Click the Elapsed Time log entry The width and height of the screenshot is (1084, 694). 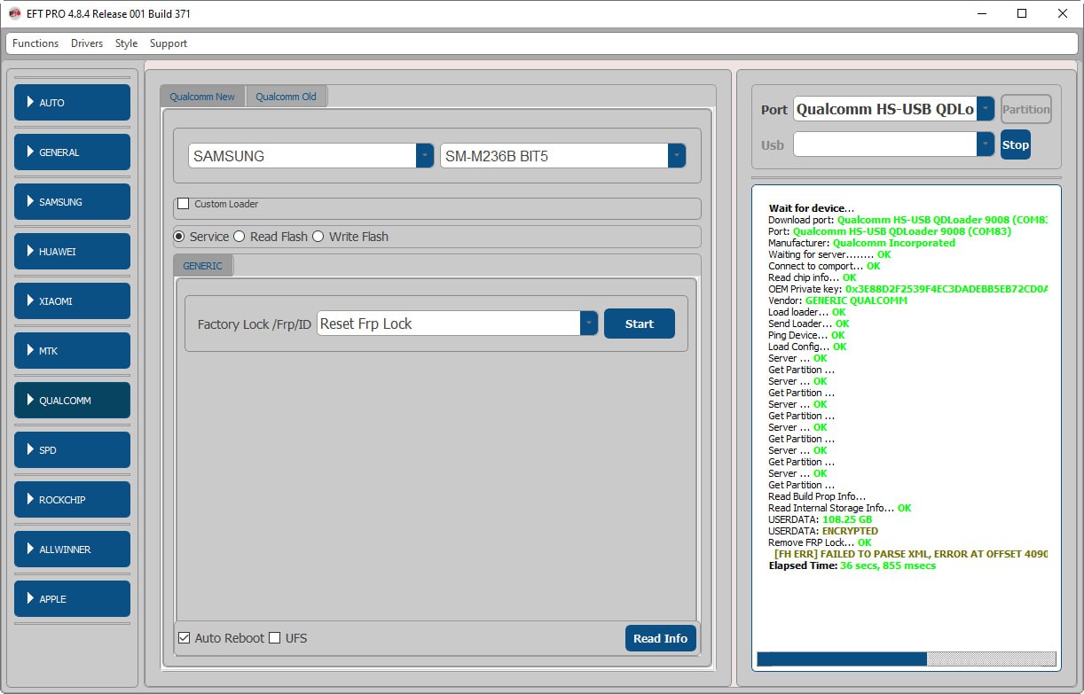pyautogui.click(x=852, y=565)
